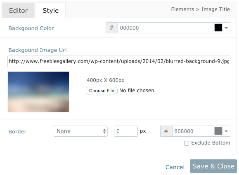Click the Save & Close button
This screenshot has height=175, width=239.
[213, 166]
